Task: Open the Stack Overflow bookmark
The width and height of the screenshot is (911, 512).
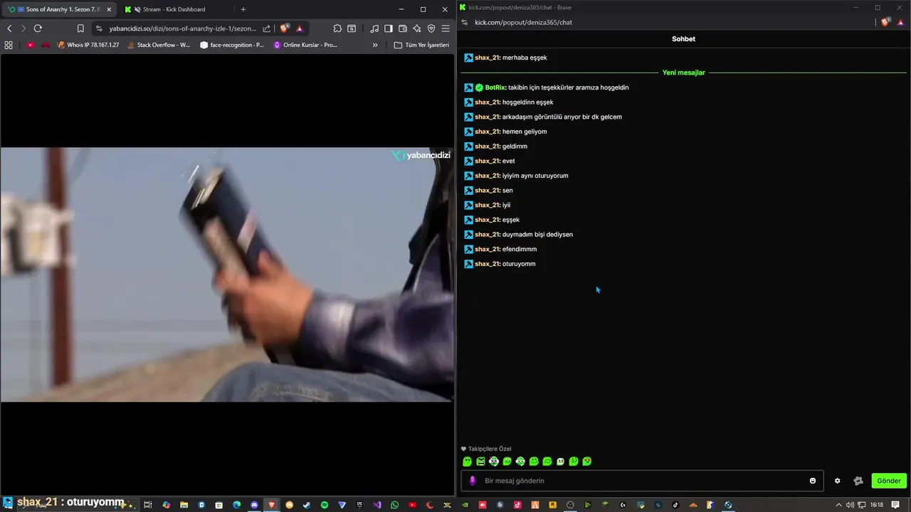Action: pos(158,45)
